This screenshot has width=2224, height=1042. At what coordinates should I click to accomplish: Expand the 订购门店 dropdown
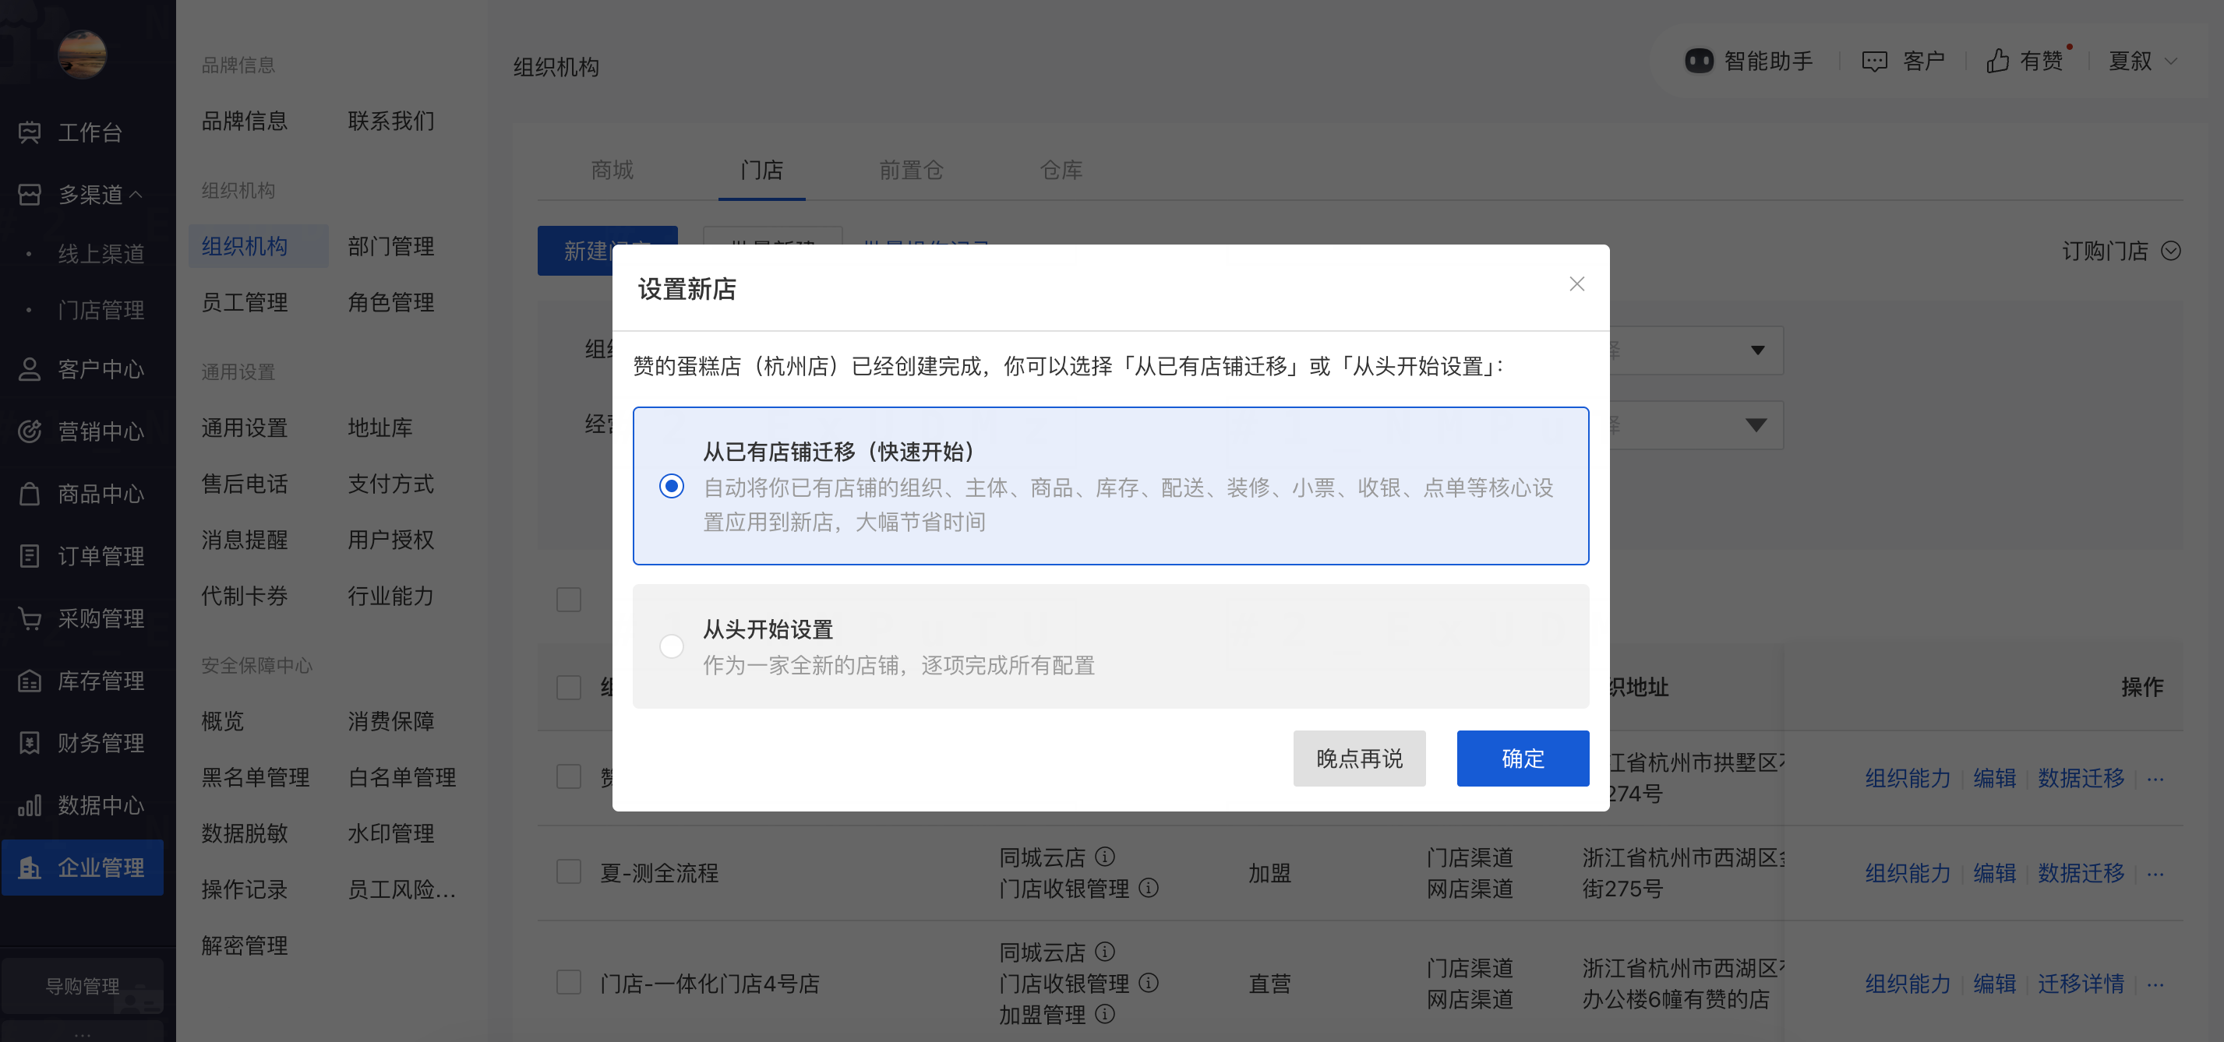tap(2169, 251)
